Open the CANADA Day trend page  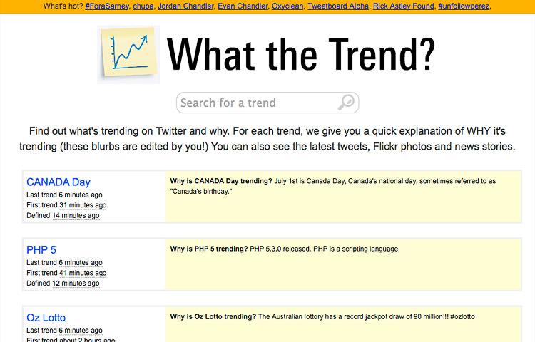tap(58, 182)
